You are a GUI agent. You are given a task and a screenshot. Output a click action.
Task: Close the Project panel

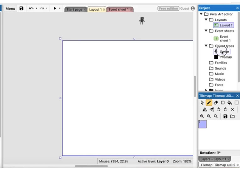(x=237, y=8)
